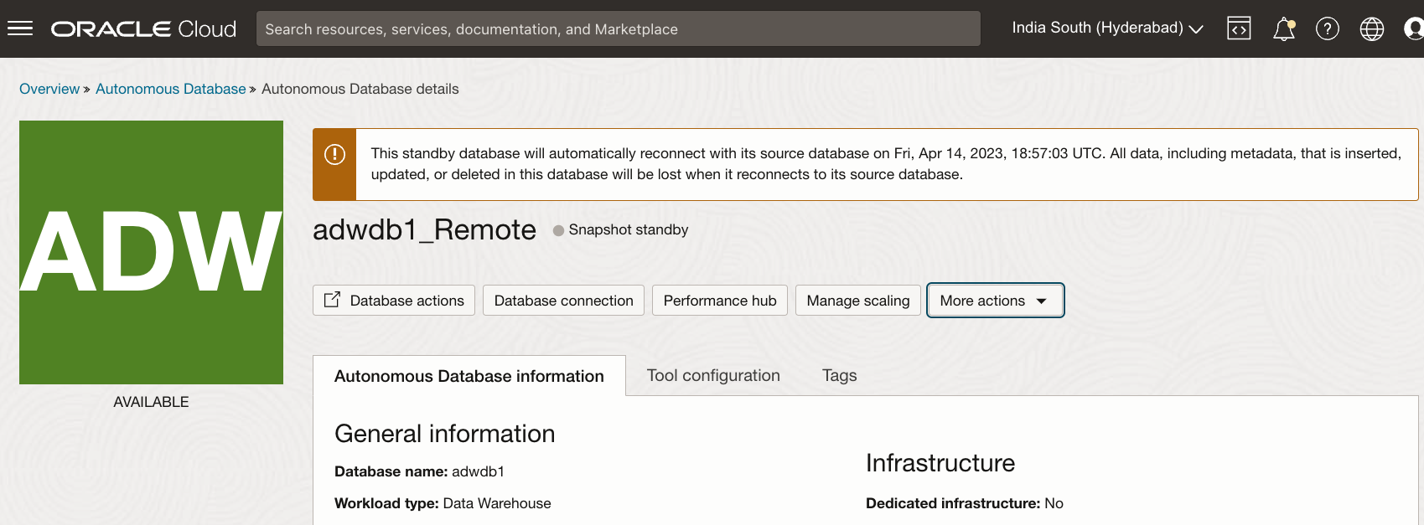Screen dimensions: 1424x525
Task: Go to the Overview breadcrumb link
Action: (x=49, y=89)
